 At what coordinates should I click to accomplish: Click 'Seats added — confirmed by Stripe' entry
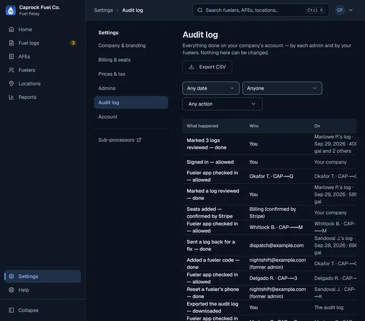(x=209, y=213)
